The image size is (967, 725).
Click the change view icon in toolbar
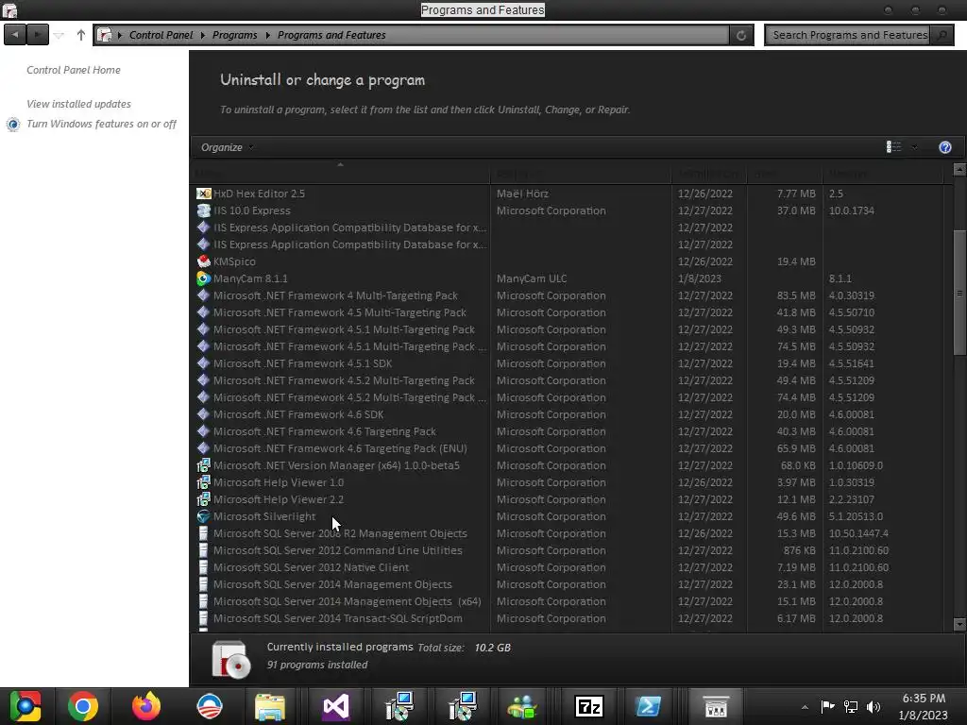click(893, 146)
